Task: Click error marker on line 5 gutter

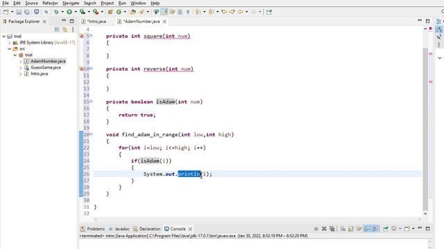Action: pos(82,36)
